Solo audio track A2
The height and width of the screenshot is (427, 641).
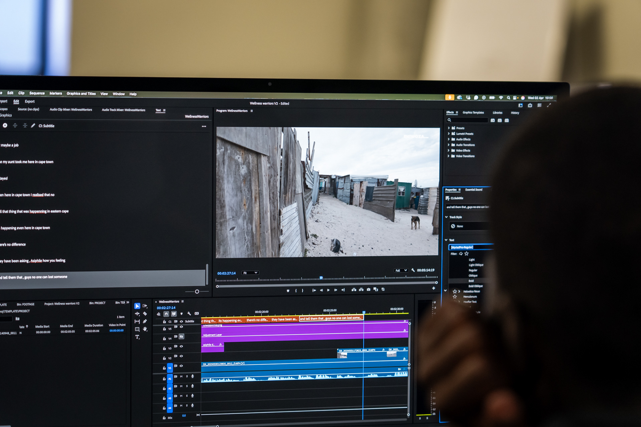(x=187, y=386)
